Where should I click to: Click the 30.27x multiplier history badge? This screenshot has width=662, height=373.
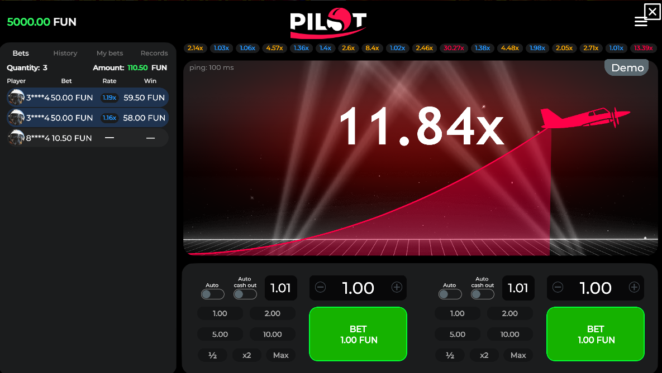point(454,48)
